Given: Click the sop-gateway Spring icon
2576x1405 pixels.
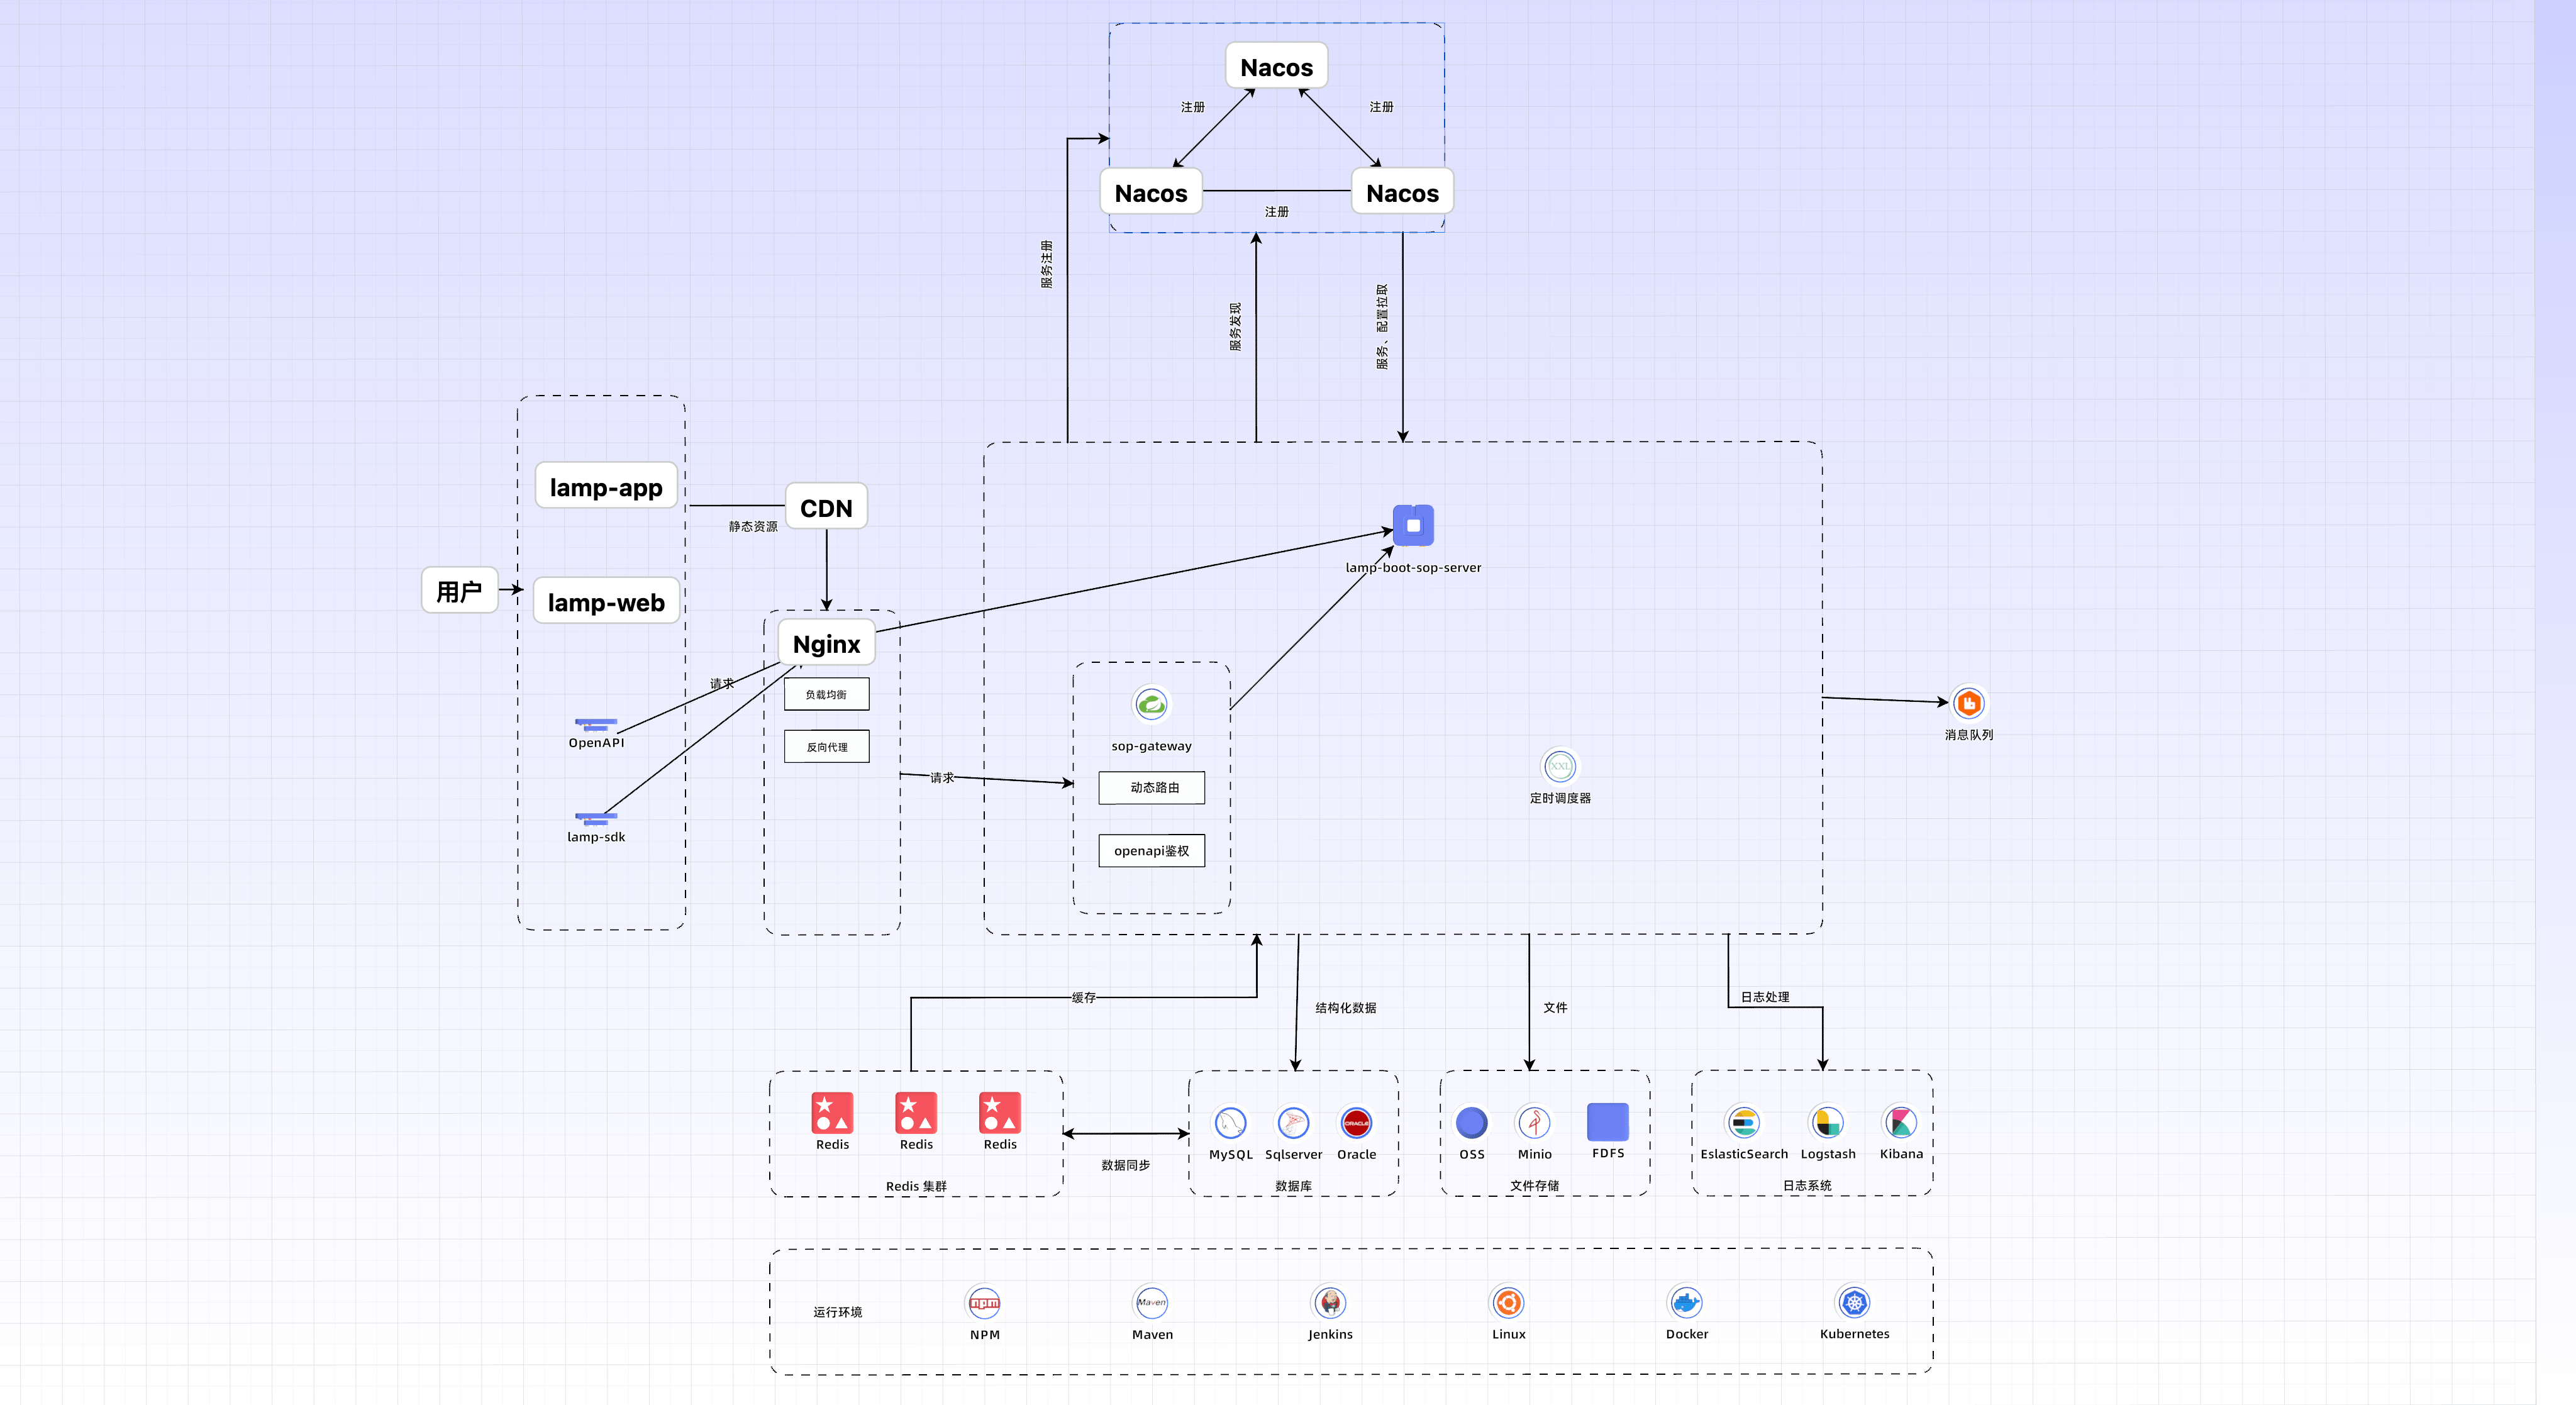Looking at the screenshot, I should pyautogui.click(x=1151, y=704).
